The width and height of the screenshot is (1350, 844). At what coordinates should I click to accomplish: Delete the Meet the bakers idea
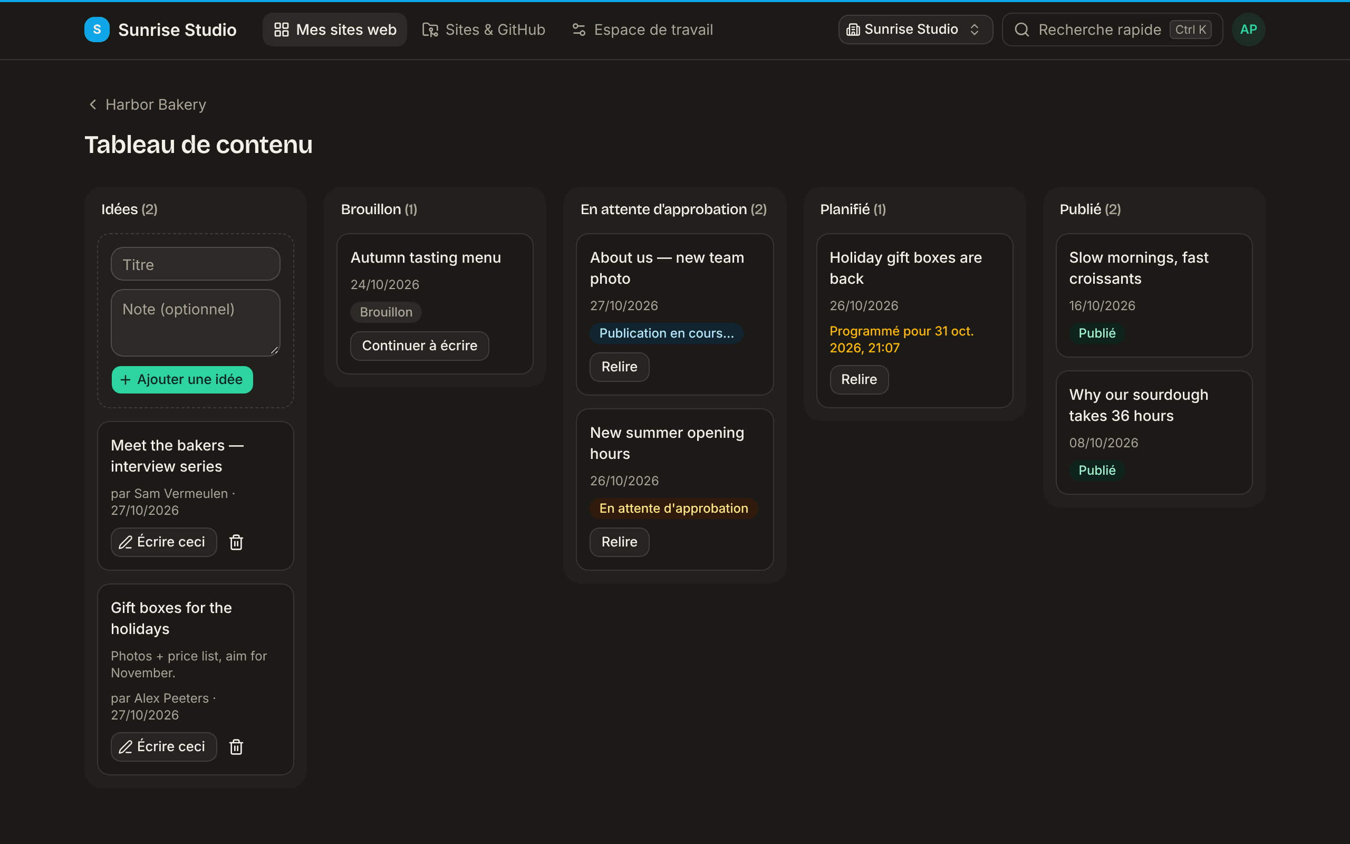[236, 542]
